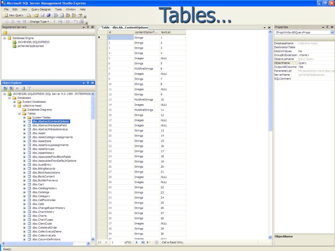Image resolution: width=335 pixels, height=251 pixels.
Task: Expand the System Databases folder
Action: tap(14, 102)
